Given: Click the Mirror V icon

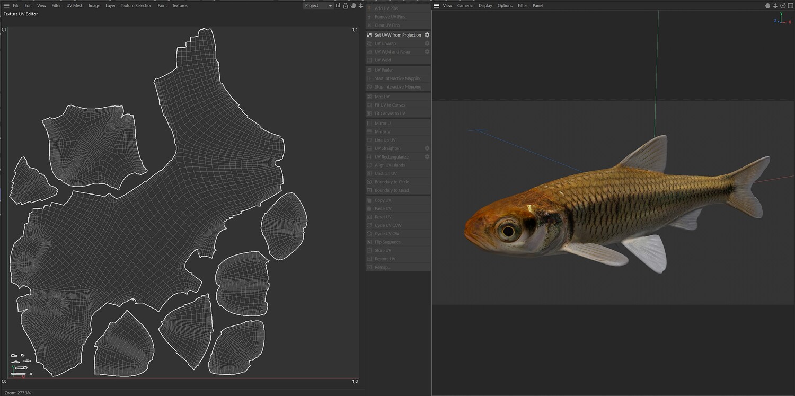Looking at the screenshot, I should [x=369, y=131].
